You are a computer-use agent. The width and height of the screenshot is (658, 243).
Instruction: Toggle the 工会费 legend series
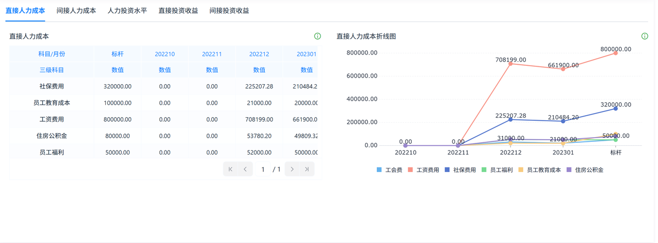pos(389,170)
